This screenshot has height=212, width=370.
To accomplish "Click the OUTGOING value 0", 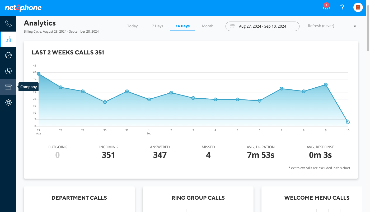I will click(x=58, y=155).
